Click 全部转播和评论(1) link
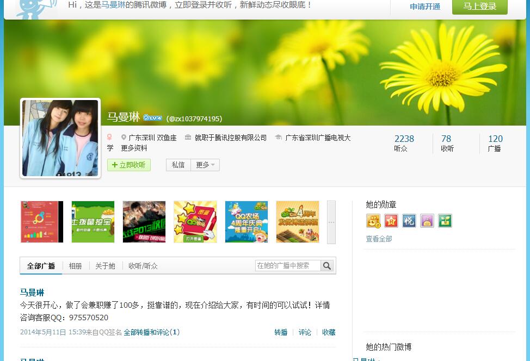 click(151, 332)
